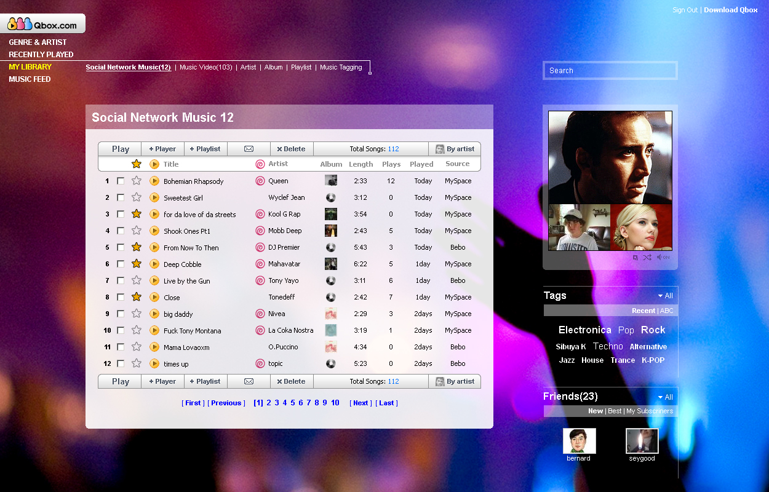Click the album thumbnail in Nivea row

(x=331, y=314)
